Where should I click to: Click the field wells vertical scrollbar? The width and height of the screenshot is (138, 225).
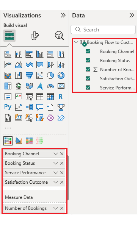click(68, 178)
